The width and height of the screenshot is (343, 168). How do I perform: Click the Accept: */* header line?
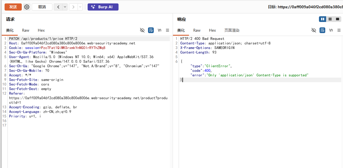(20, 75)
